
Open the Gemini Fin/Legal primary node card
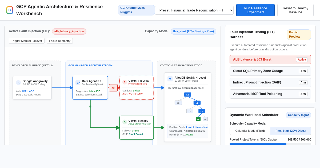tap(137, 88)
